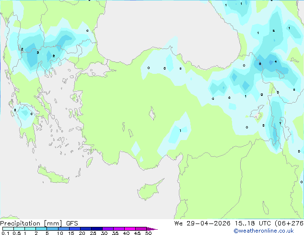Click the '40' legend scale label

[127, 233]
